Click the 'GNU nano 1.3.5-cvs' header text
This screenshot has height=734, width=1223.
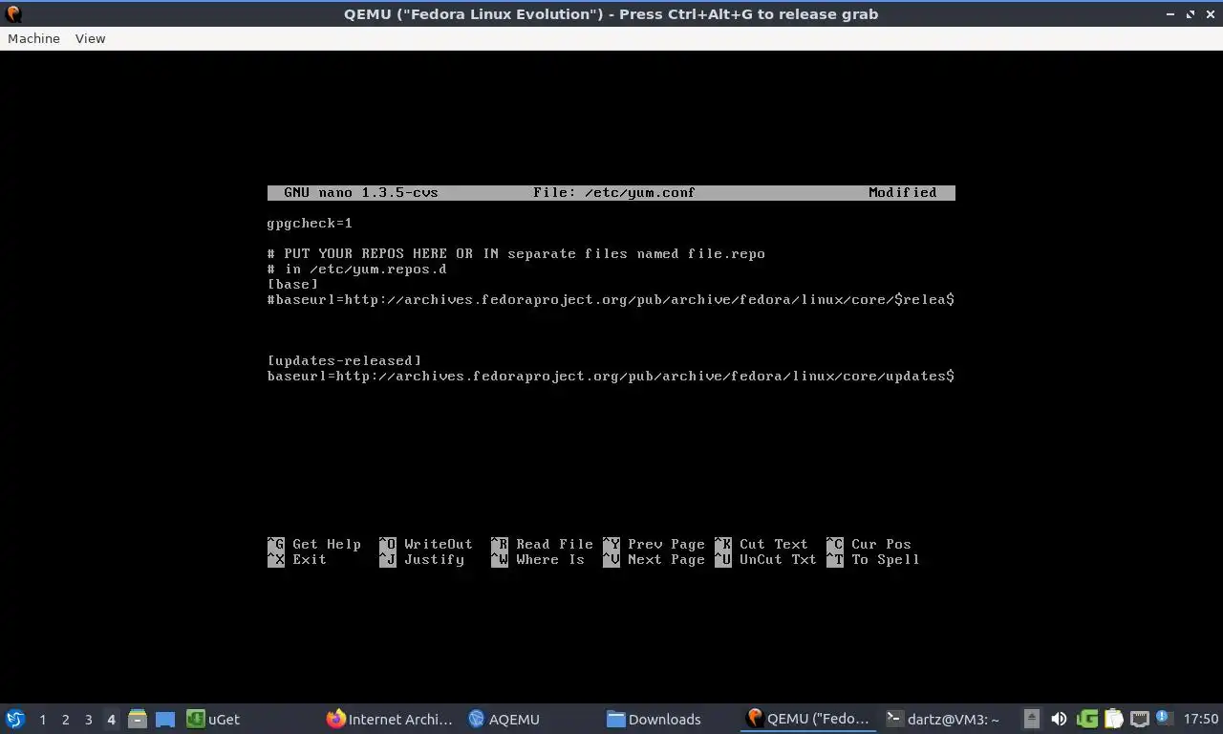[361, 192]
